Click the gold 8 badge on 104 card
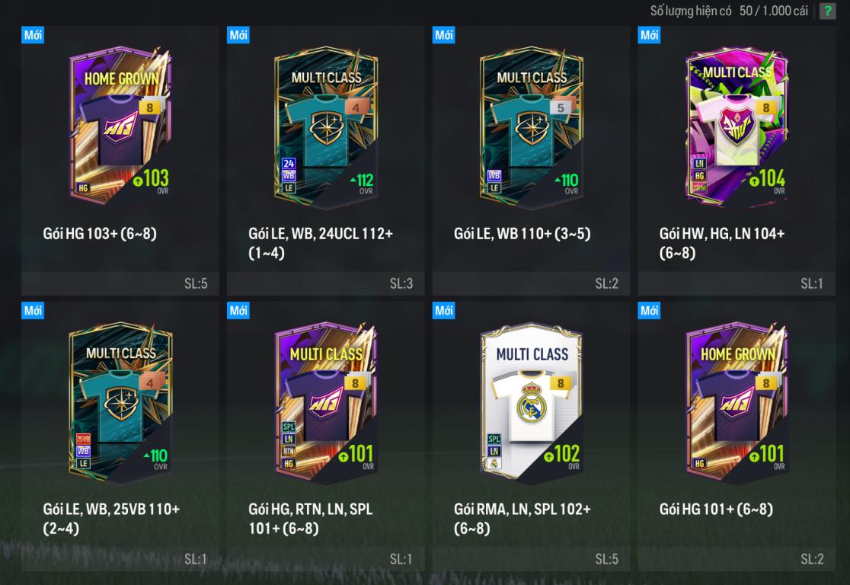Screen dimensions: 850x585 pyautogui.click(x=766, y=107)
